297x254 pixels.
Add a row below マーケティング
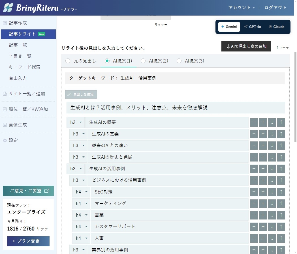(263, 204)
